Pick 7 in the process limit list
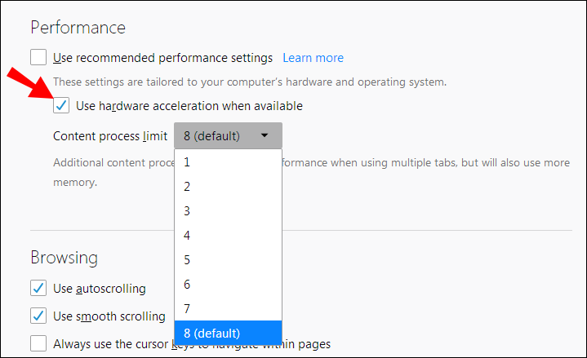The height and width of the screenshot is (358, 587). click(228, 308)
